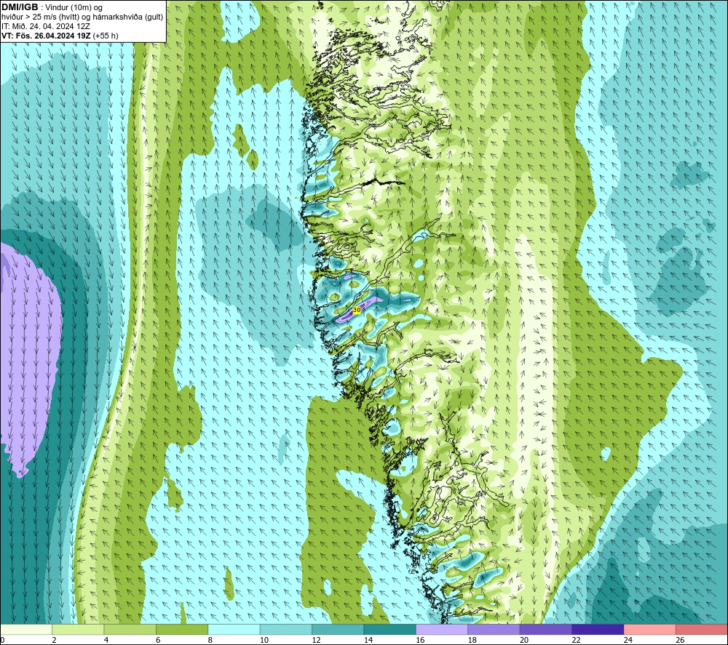The image size is (728, 645).
Task: Select the 12–14 m/s teal legend swatch
Action: 338,629
